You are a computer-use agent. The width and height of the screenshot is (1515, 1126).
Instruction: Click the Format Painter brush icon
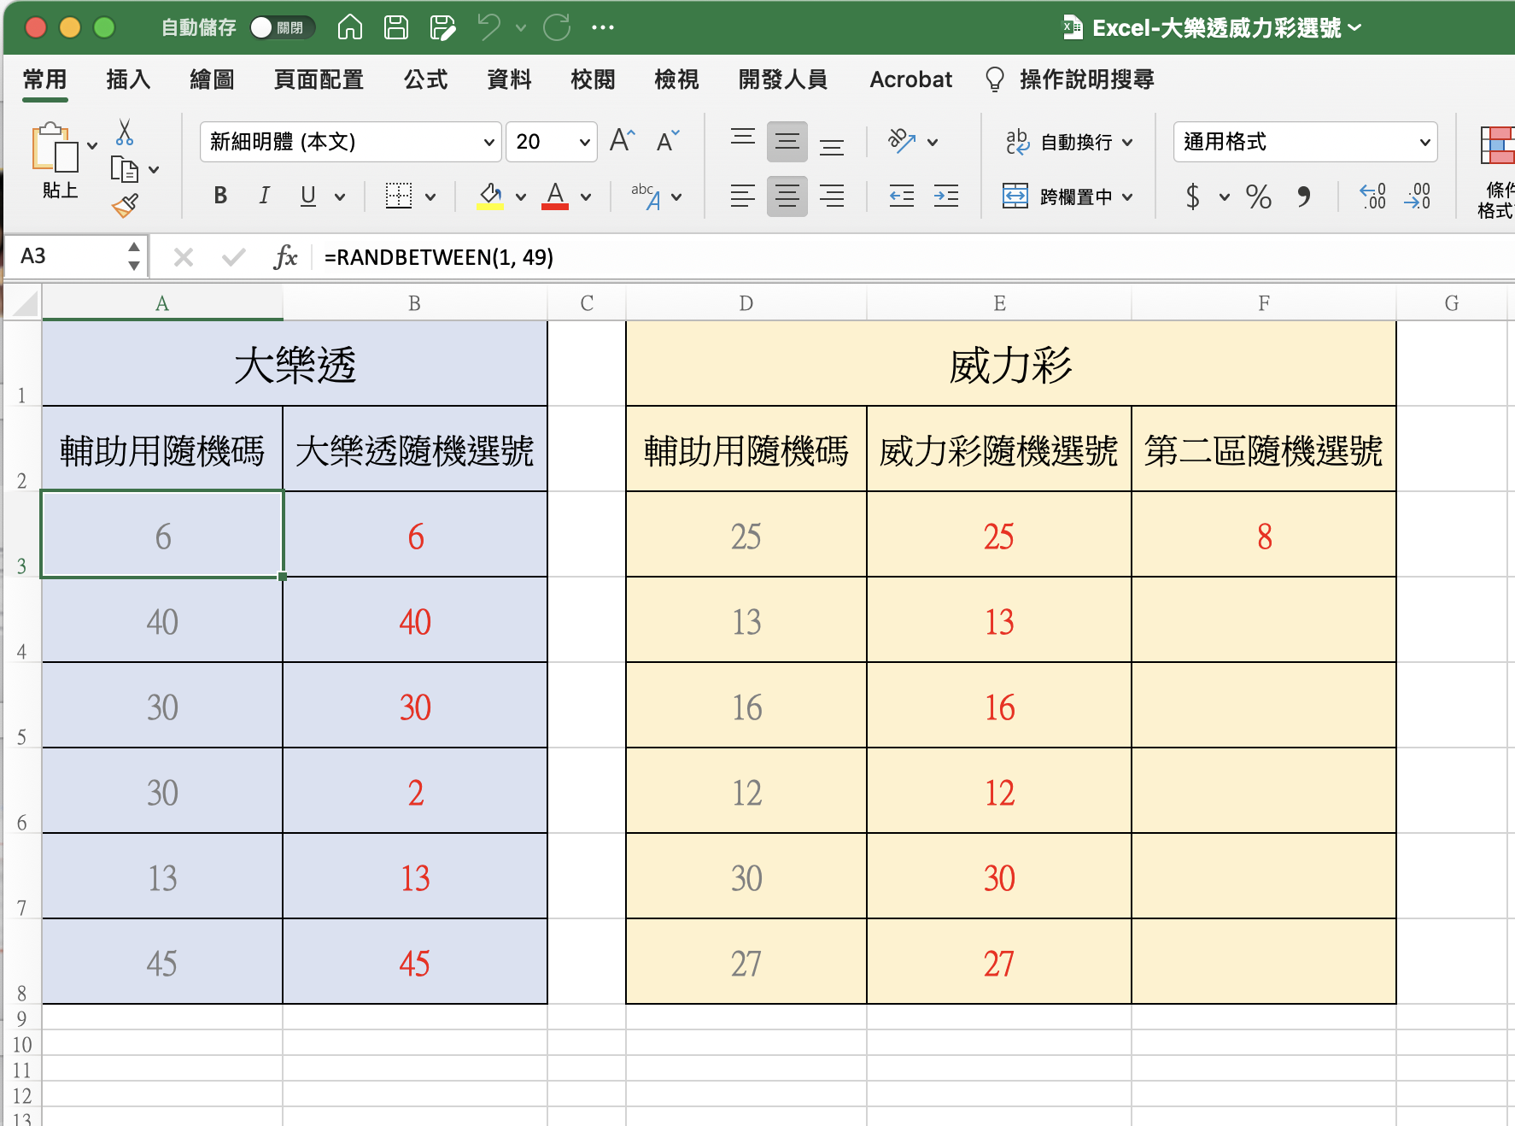point(125,206)
